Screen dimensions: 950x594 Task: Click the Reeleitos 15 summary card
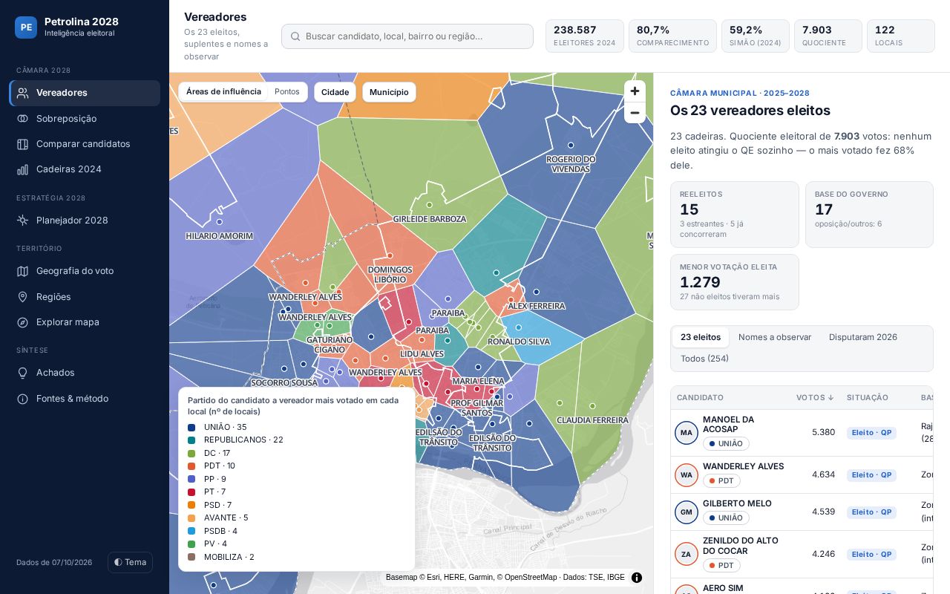tap(735, 215)
